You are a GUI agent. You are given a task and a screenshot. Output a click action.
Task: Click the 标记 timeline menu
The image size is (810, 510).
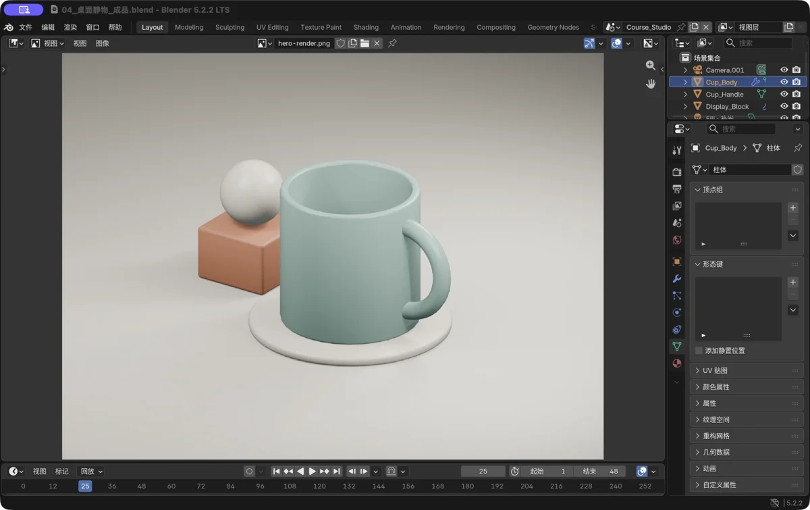pyautogui.click(x=62, y=471)
